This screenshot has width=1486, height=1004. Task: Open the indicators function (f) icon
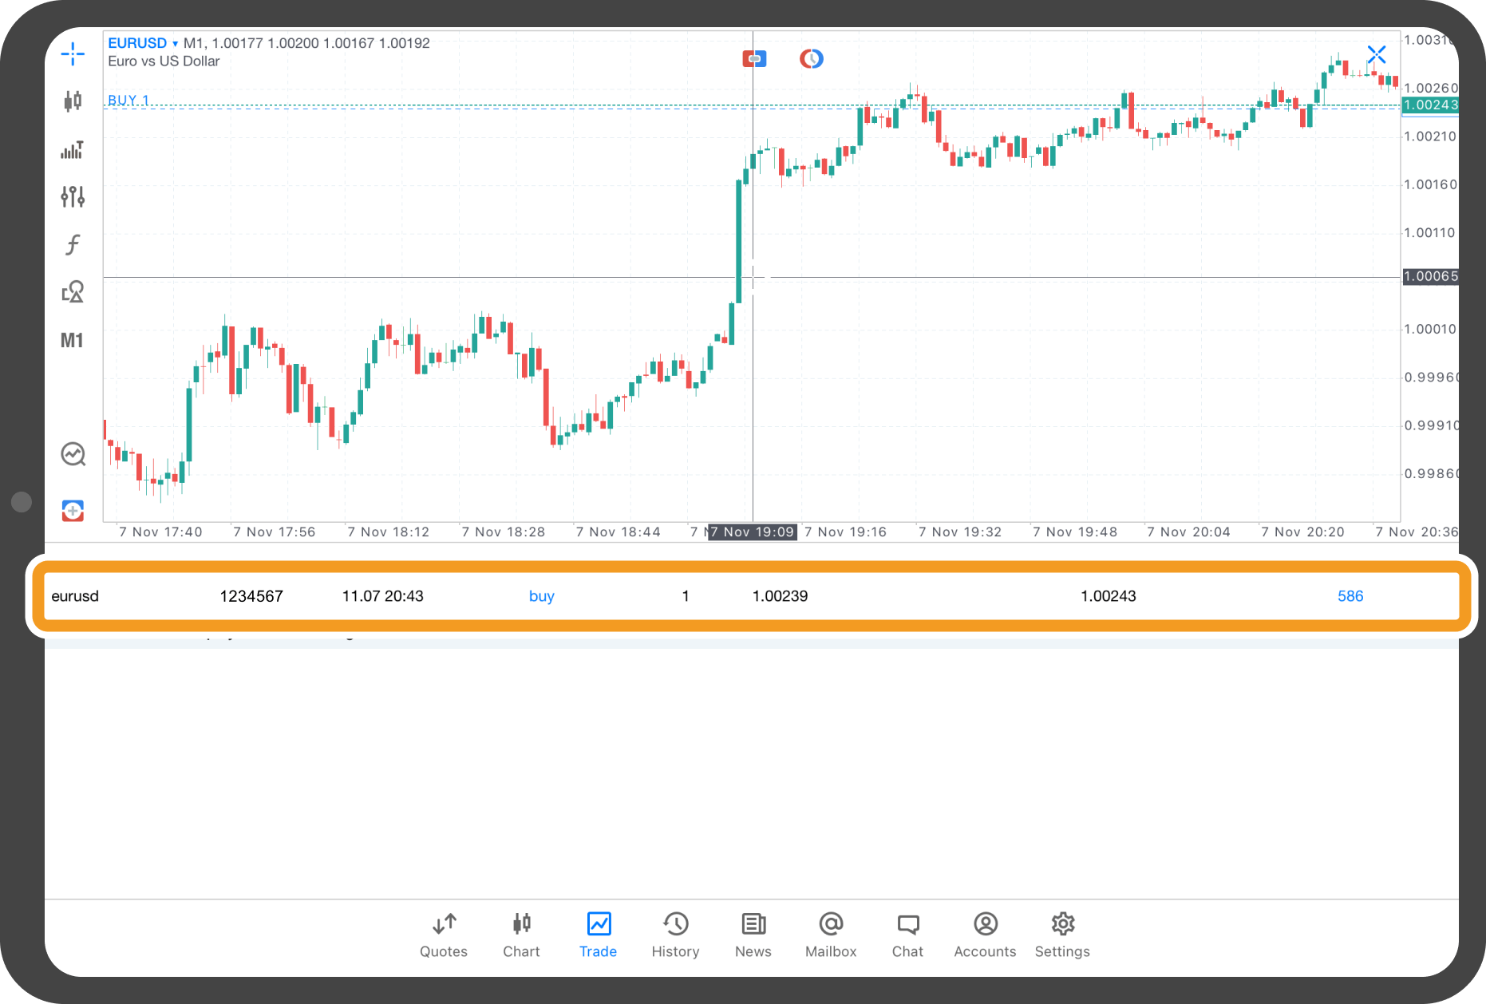[x=73, y=244]
